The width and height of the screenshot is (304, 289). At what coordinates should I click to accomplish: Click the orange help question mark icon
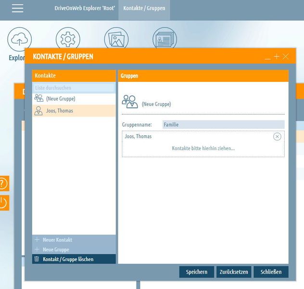pyautogui.click(x=4, y=184)
